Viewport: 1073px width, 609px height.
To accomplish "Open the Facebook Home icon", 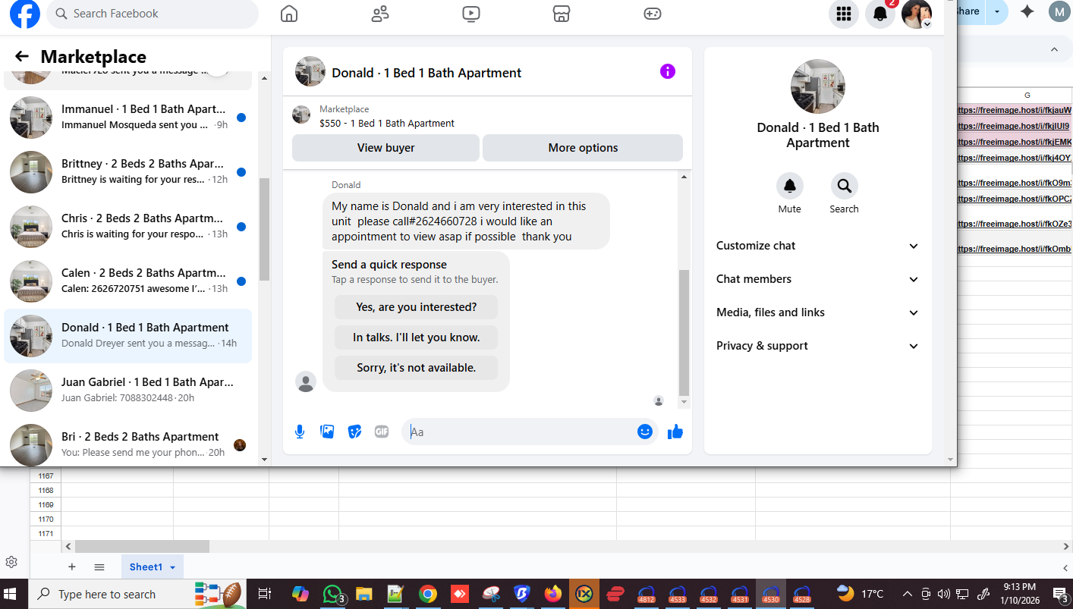I will click(289, 14).
